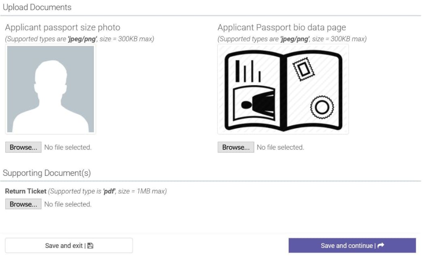The height and width of the screenshot is (256, 430).
Task: Click the share arrow icon on Save and continue
Action: (381, 246)
